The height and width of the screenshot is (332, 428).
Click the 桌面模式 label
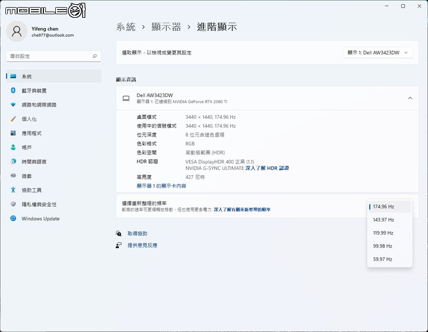(147, 117)
